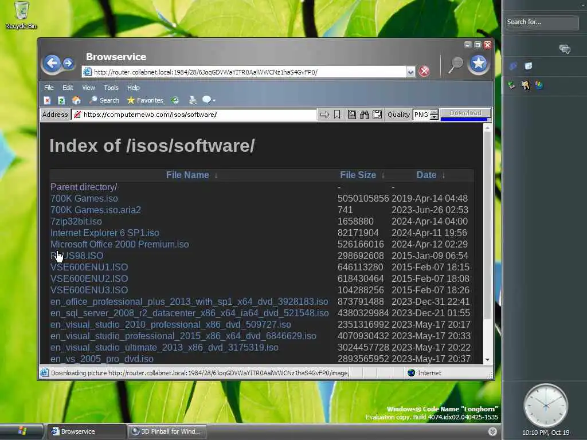
Task: Open Microsoft Office 2000 Premium.iso link
Action: (120, 244)
